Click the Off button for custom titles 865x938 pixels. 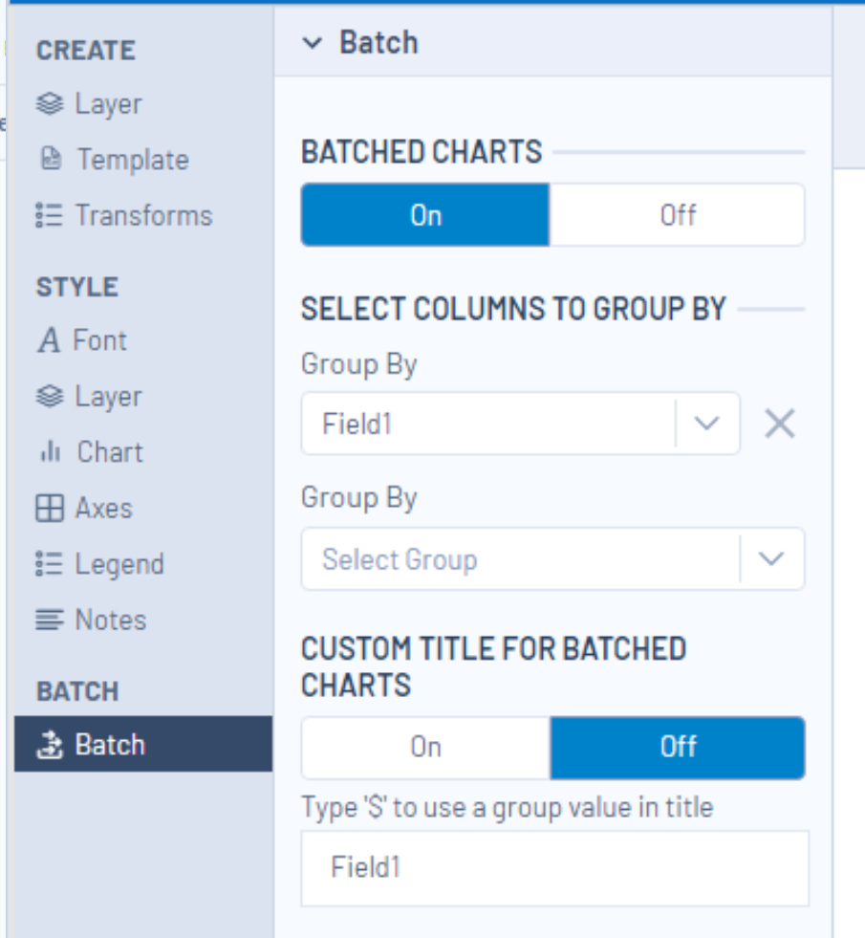(x=677, y=747)
